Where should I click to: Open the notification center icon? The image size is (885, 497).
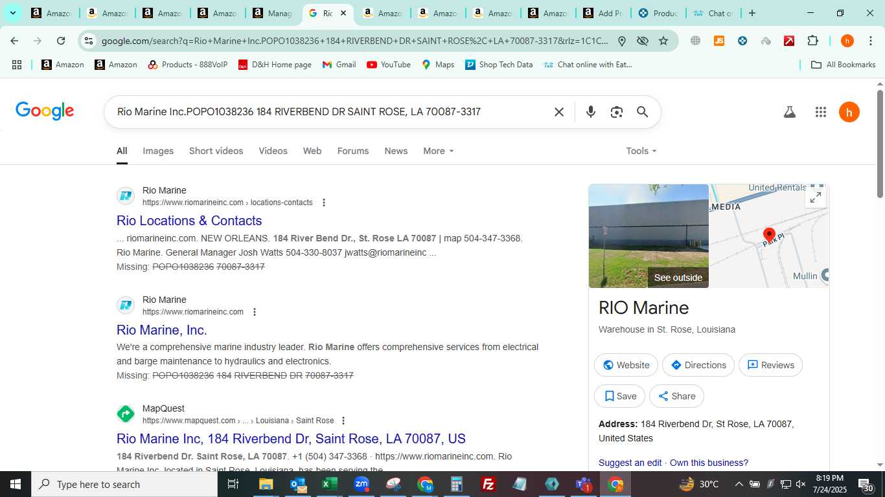[866, 484]
